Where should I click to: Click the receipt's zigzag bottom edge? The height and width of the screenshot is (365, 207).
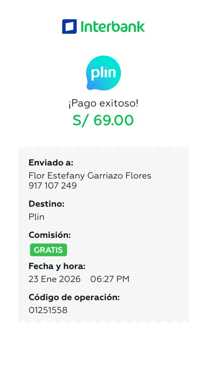coord(103,321)
